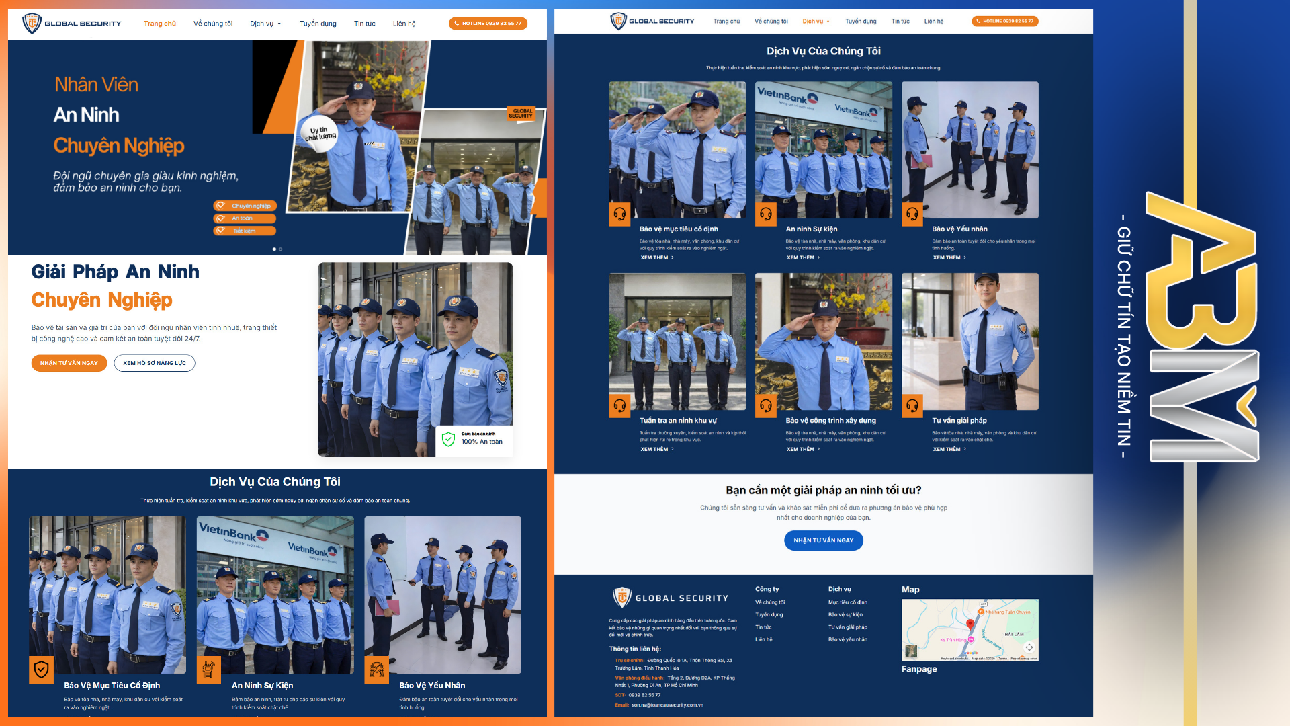Open footer link Mục tiêu cố định
Screen dimensions: 1290x726
848,602
